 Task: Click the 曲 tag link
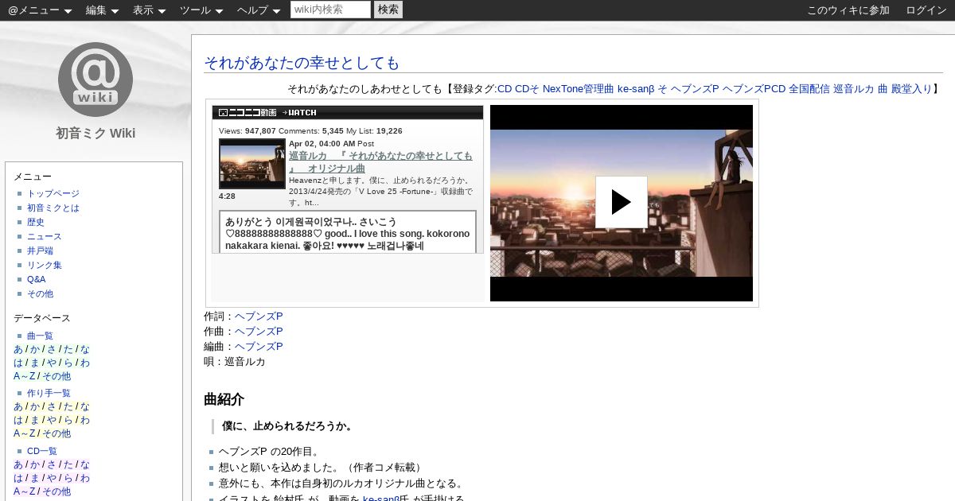coord(883,89)
